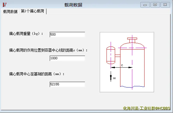The width and height of the screenshot is (173, 113).
Task: Click the W load arrow in diagram
Action: coord(111,77)
